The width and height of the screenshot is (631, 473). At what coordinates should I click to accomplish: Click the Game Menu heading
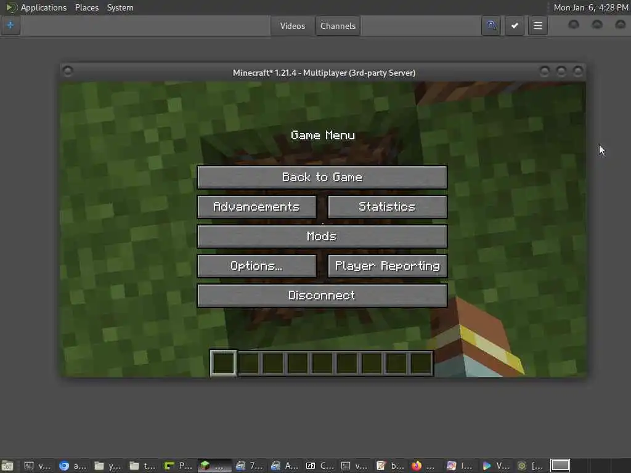323,135
